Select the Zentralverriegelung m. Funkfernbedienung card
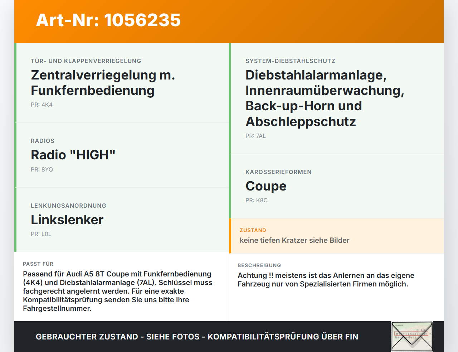 tap(122, 83)
